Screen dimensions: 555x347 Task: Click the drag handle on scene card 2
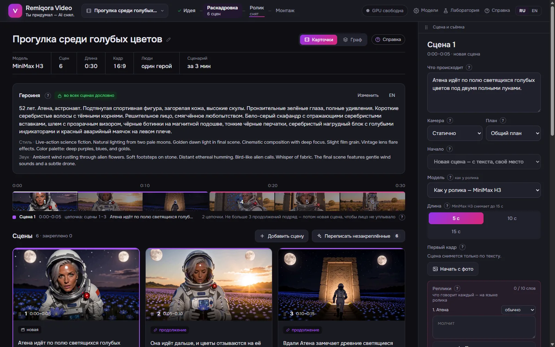click(x=152, y=314)
